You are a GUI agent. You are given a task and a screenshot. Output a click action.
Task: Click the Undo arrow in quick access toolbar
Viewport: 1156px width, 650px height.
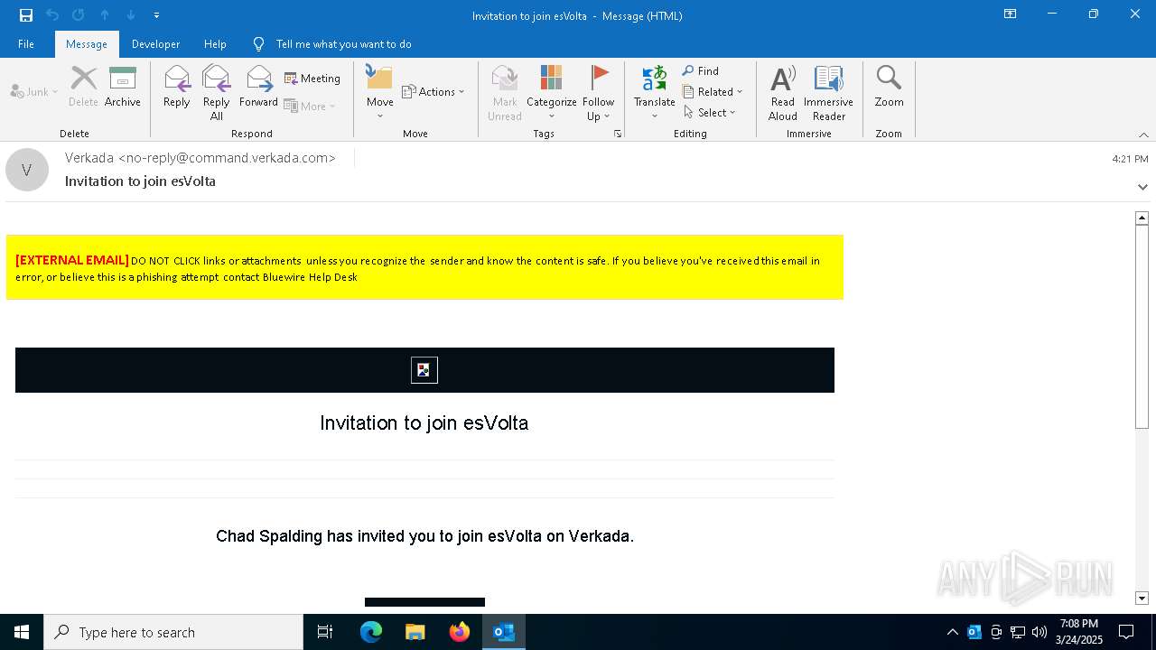pos(52,15)
